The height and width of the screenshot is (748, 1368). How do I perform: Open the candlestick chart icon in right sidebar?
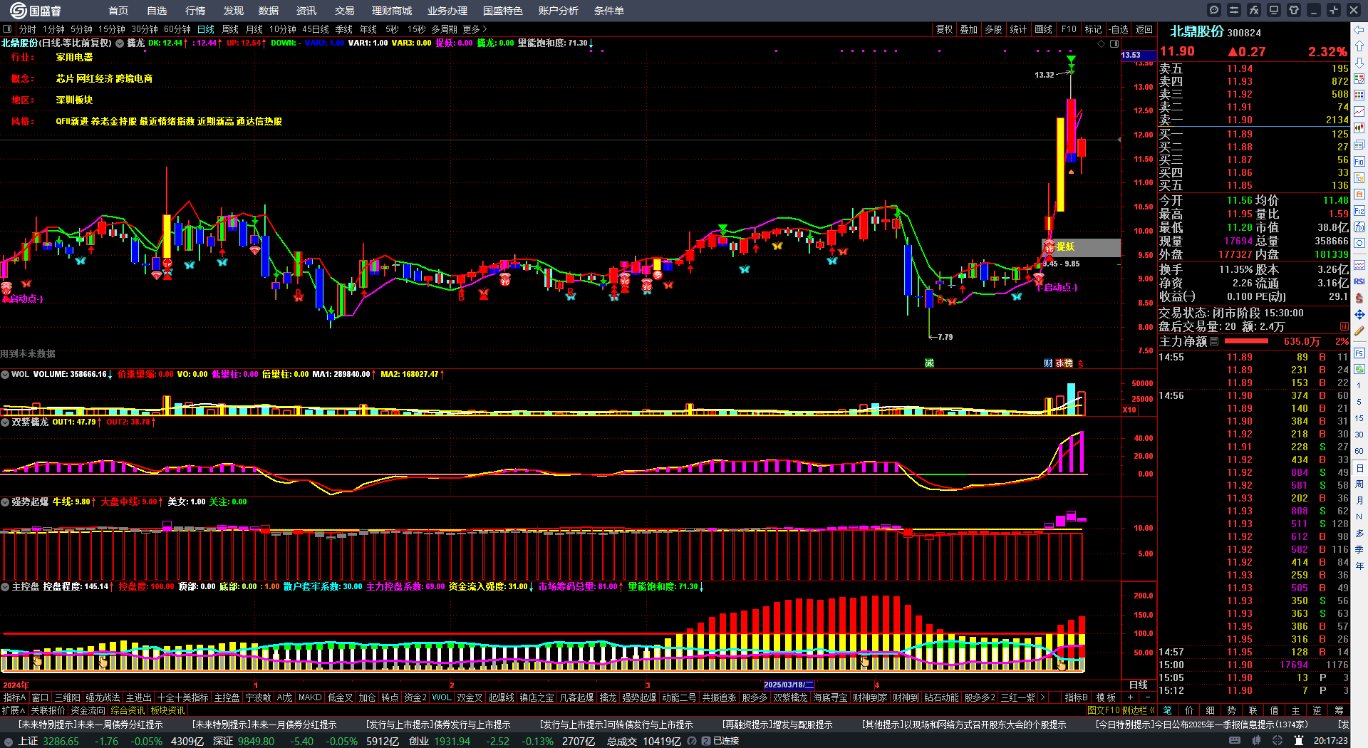pyautogui.click(x=1359, y=128)
